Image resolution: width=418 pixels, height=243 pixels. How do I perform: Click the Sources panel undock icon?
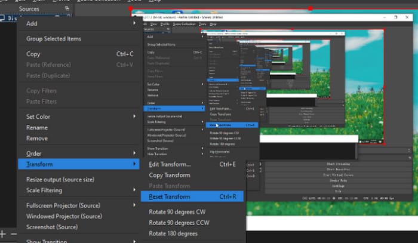[66, 9]
